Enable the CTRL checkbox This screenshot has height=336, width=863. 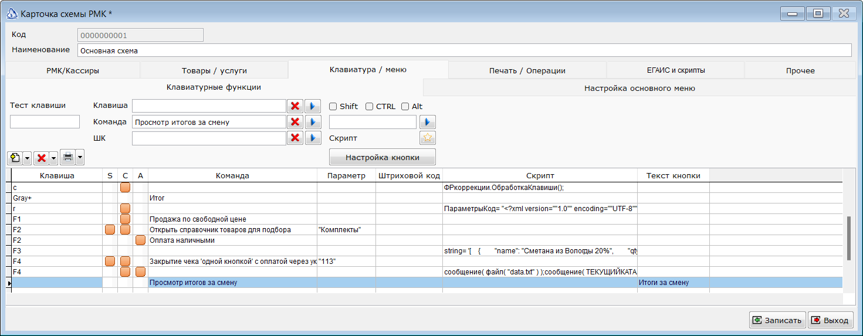(x=369, y=107)
